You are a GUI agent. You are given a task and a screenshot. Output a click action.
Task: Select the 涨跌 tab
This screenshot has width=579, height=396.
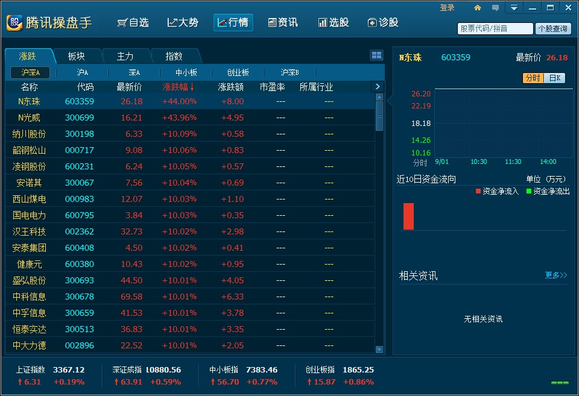tap(28, 56)
